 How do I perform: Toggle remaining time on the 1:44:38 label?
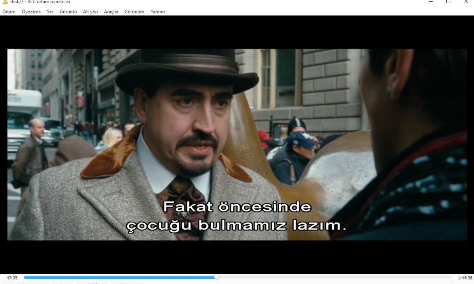click(x=465, y=278)
